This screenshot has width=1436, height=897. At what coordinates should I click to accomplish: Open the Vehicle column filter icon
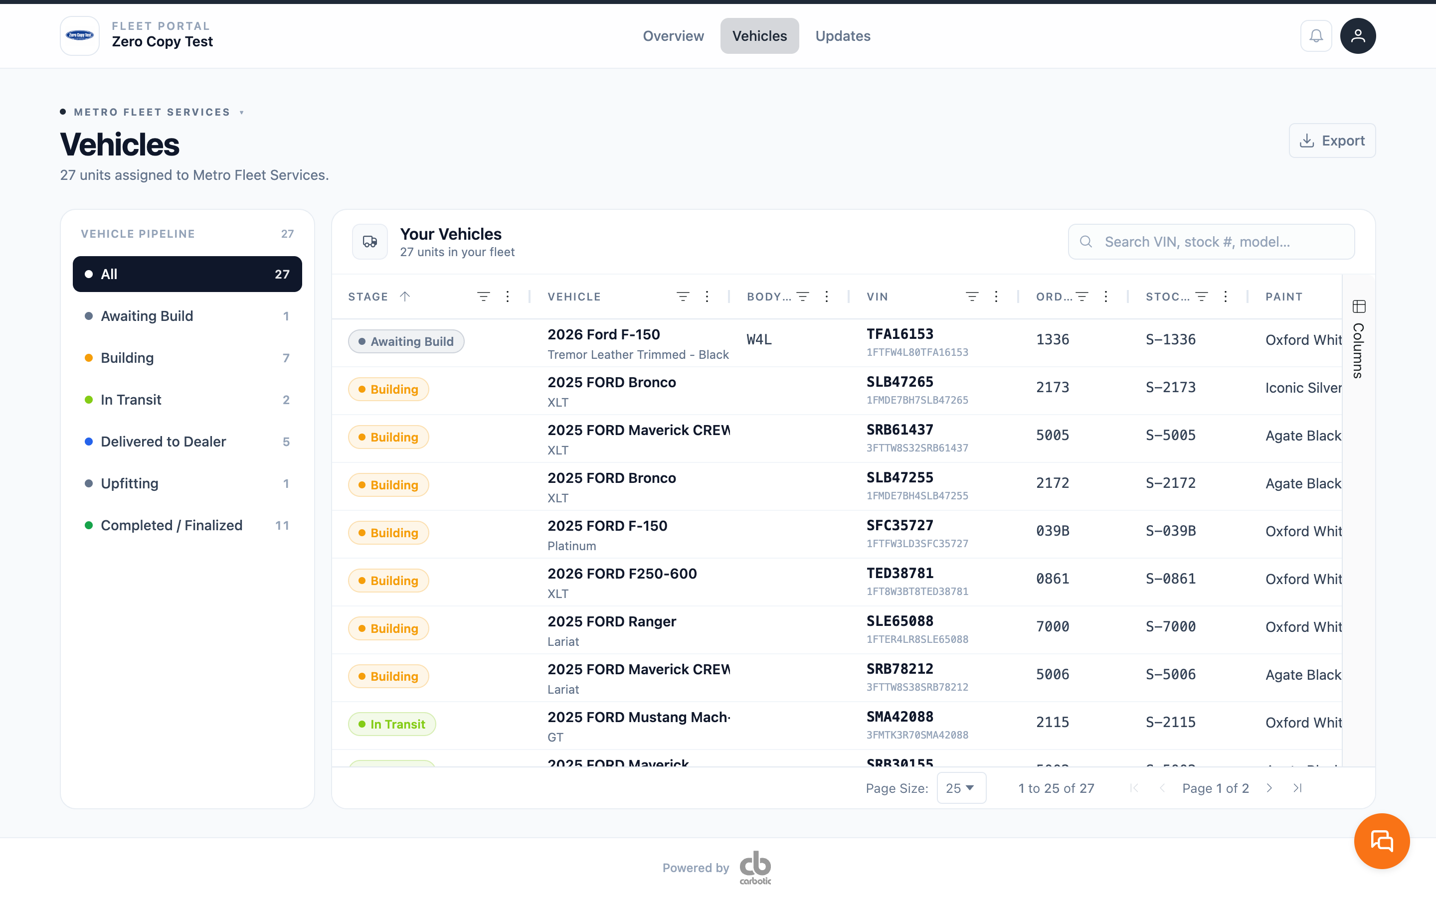coord(683,296)
